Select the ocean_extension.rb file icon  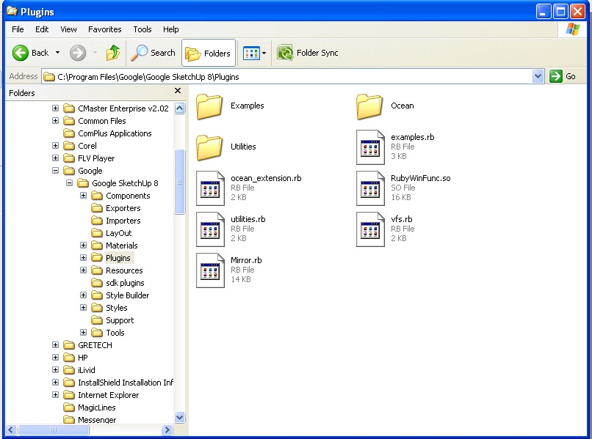click(210, 188)
